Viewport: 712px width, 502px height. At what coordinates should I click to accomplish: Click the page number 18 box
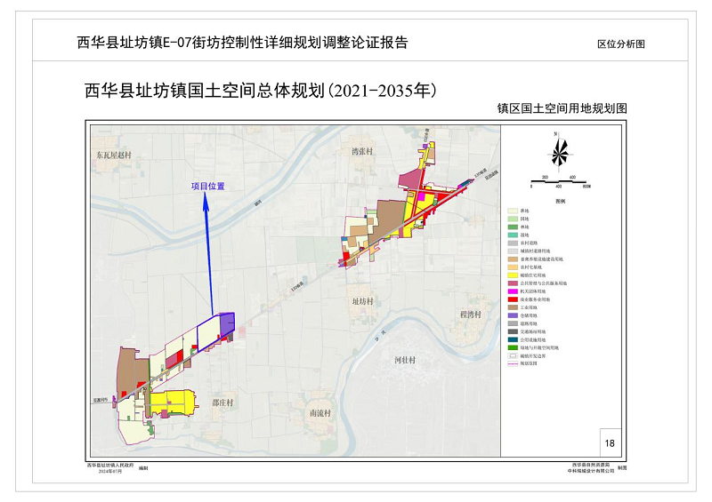[609, 442]
